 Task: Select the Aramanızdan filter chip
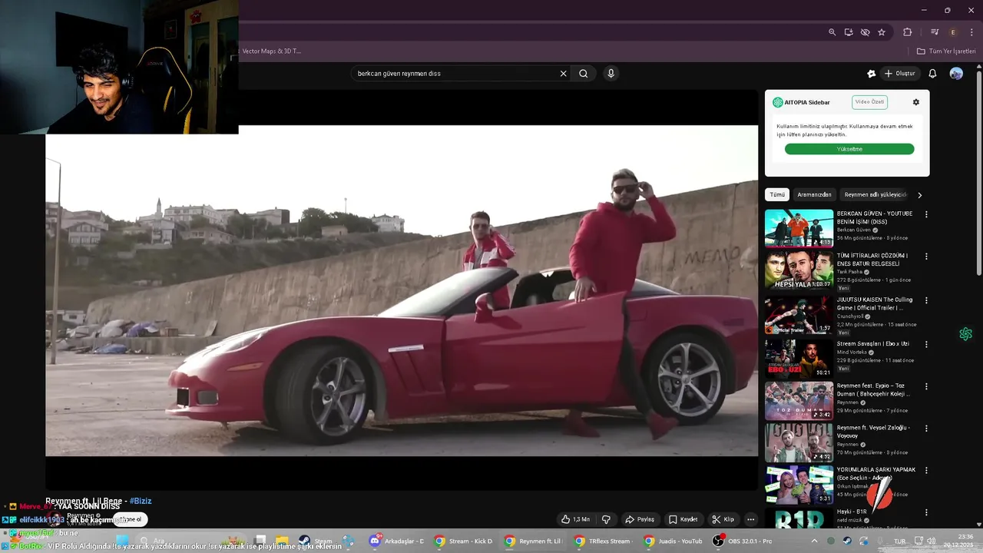click(814, 195)
